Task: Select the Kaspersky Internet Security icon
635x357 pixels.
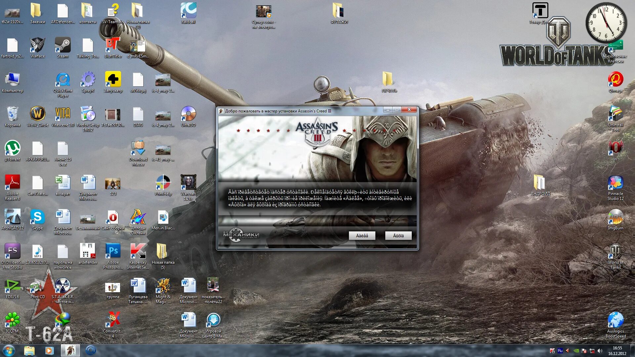Action: (138, 257)
